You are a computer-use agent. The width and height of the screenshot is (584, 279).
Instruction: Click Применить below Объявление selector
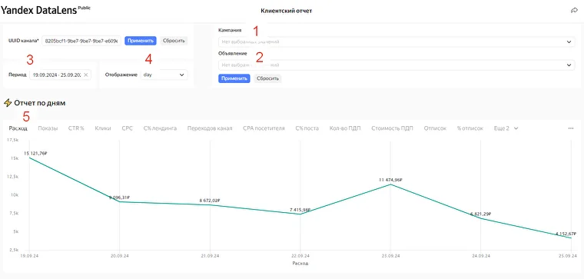234,78
